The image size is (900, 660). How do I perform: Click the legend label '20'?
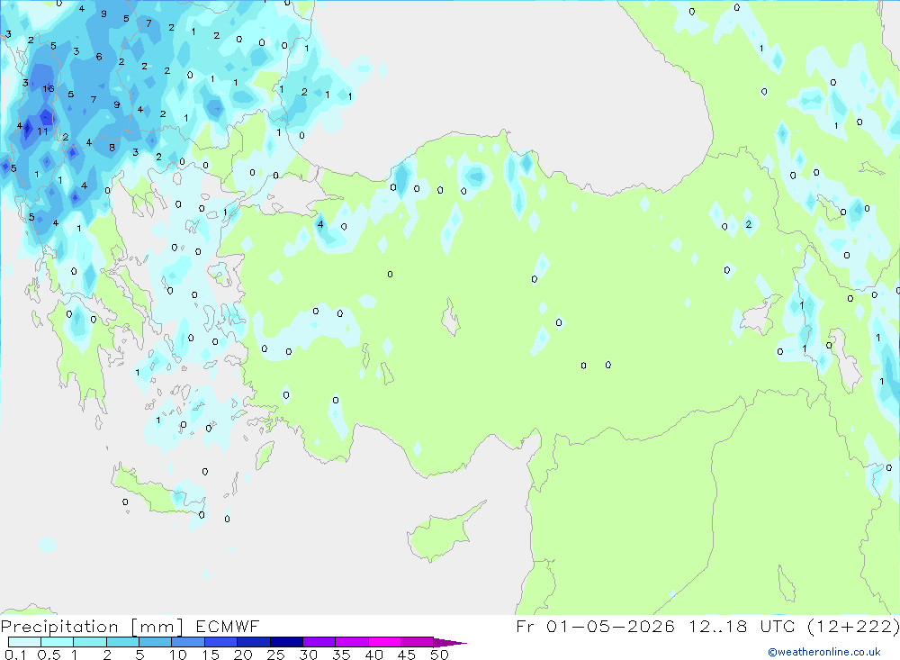(x=243, y=655)
